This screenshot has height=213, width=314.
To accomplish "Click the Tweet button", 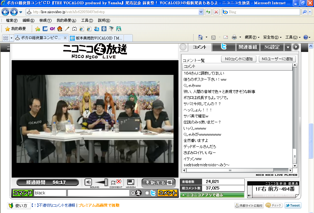I will tap(293, 205).
